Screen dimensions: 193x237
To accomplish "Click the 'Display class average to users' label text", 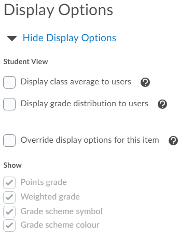I will point(76,82).
